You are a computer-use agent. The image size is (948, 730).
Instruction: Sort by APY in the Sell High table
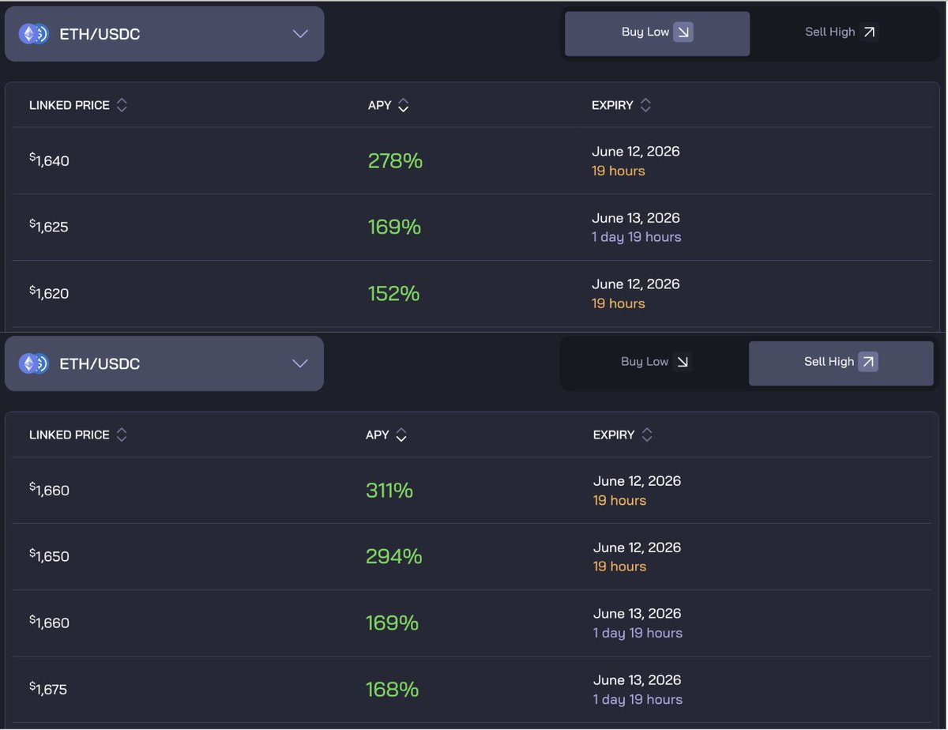pyautogui.click(x=401, y=435)
